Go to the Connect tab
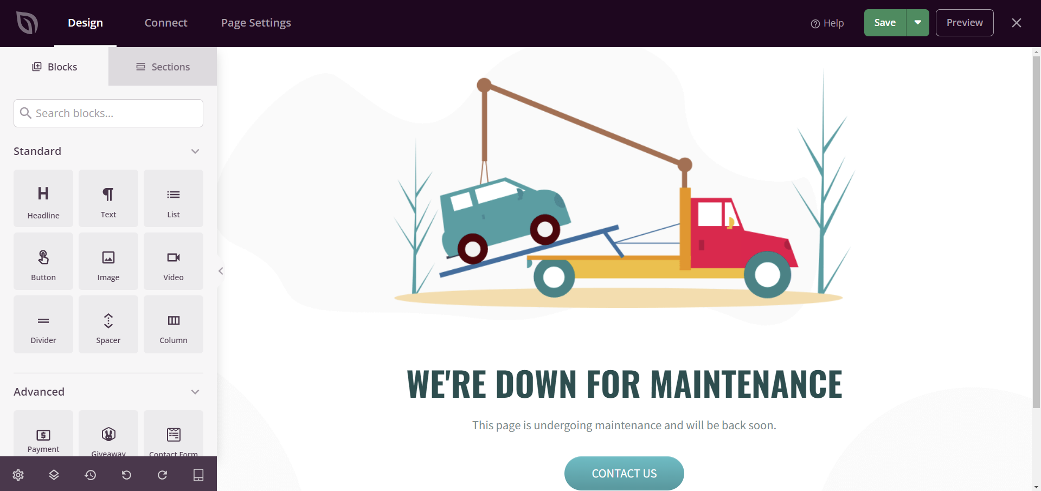Screen dimensions: 1041x491 (x=165, y=23)
